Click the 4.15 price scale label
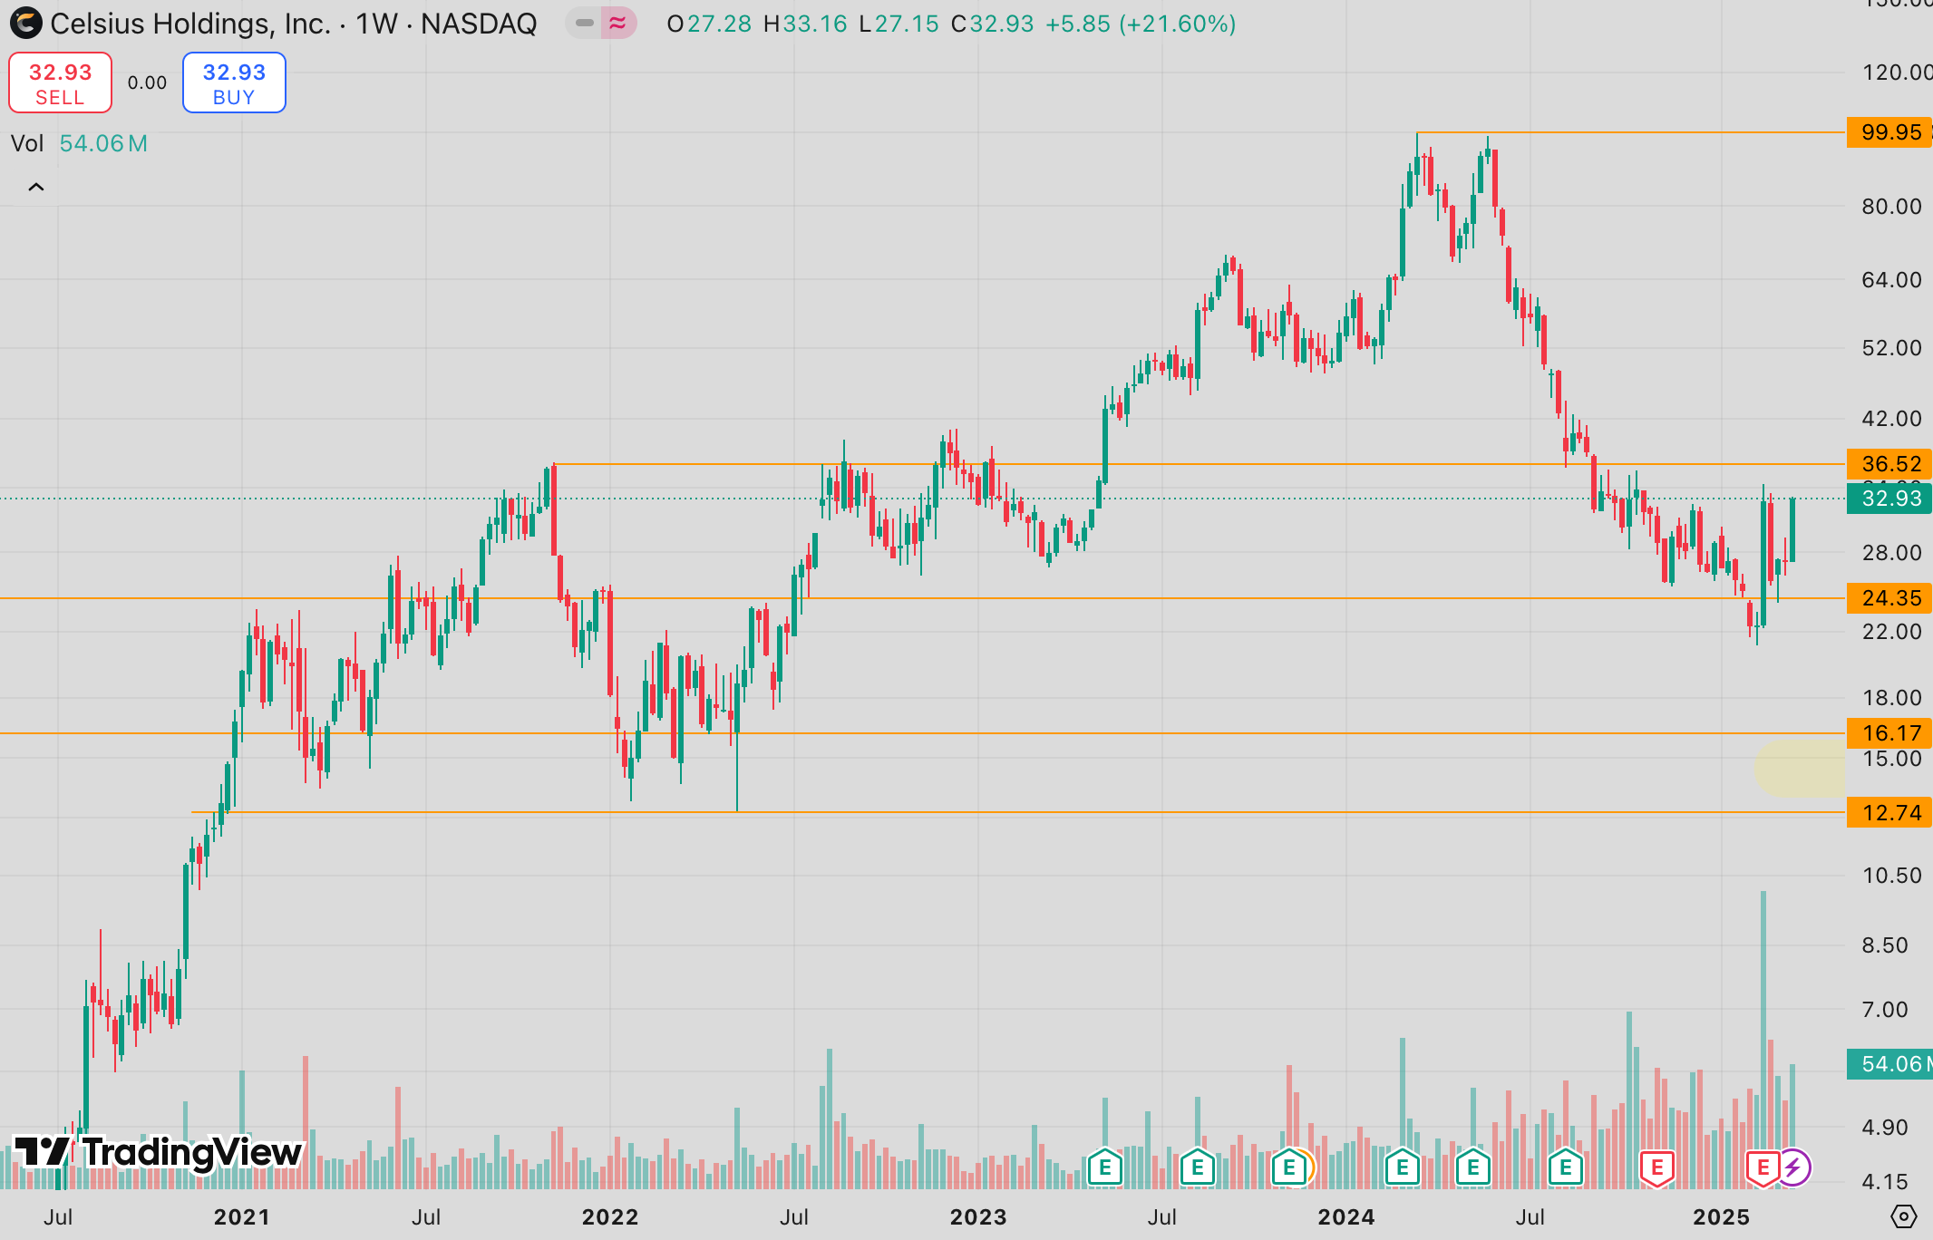Screen dimensions: 1933x1240 [x=1884, y=1182]
